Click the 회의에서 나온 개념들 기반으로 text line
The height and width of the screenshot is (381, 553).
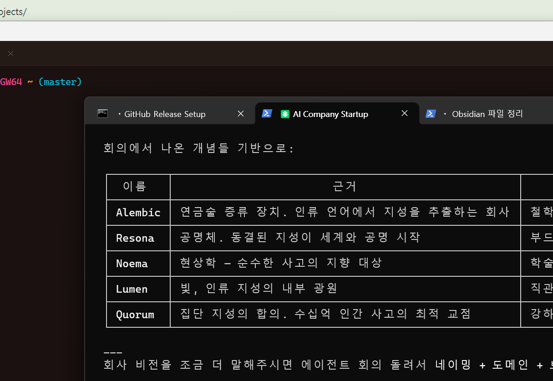[199, 148]
